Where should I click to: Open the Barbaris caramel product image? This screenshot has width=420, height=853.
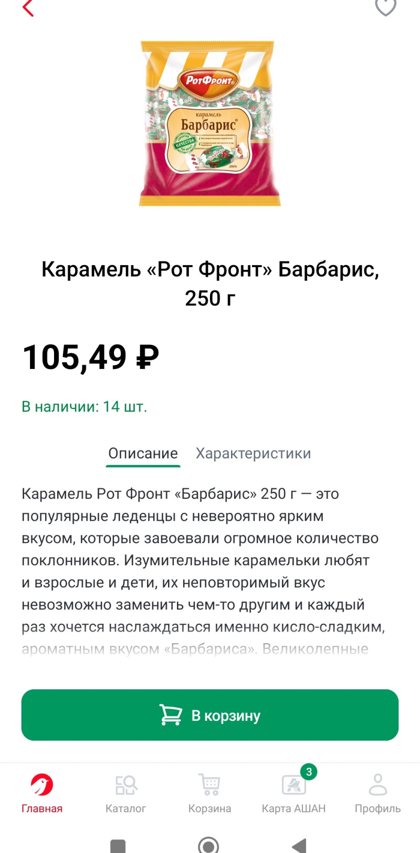[x=210, y=124]
